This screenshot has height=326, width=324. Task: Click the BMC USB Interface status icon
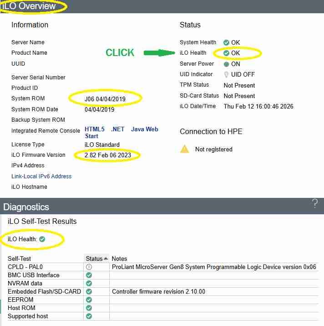point(89,275)
